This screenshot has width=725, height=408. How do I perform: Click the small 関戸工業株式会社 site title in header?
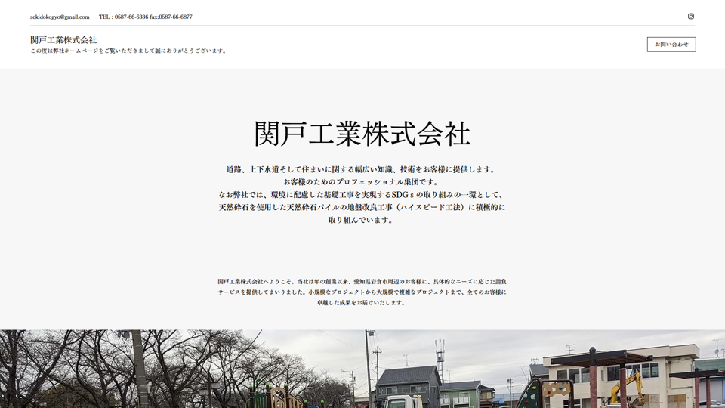tap(63, 39)
